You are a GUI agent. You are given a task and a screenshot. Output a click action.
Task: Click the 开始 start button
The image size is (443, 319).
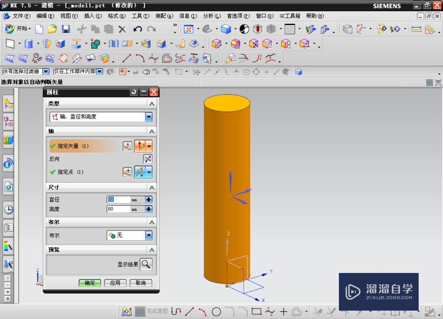pyautogui.click(x=18, y=28)
